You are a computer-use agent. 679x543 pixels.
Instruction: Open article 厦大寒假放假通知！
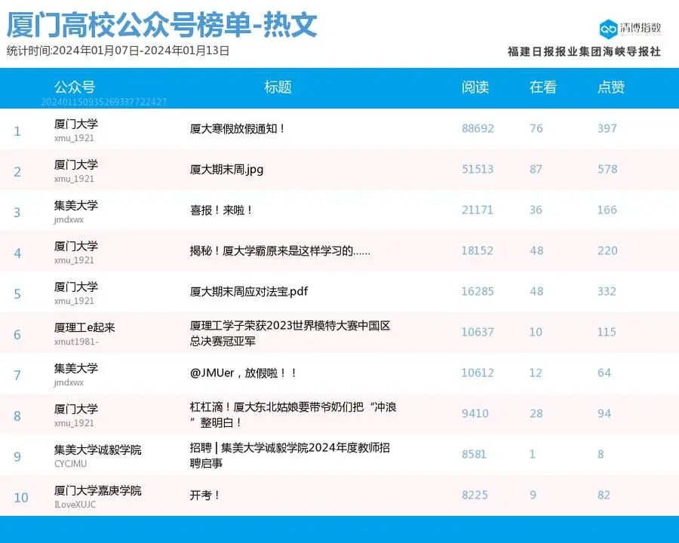coord(238,129)
